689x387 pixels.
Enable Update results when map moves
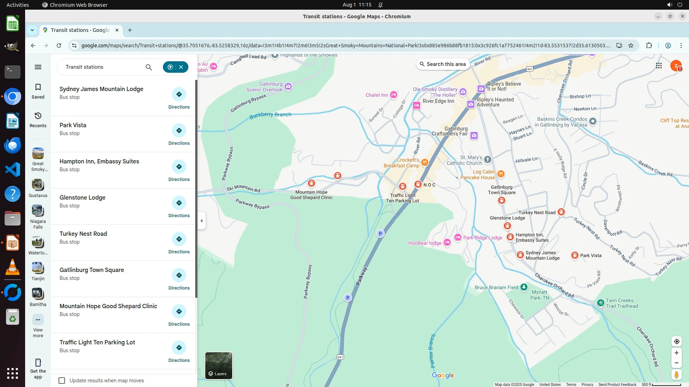point(62,381)
